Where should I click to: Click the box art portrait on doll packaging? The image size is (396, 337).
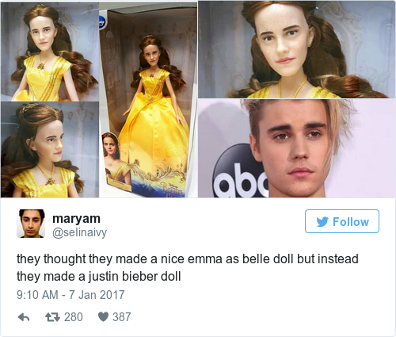pos(115,161)
